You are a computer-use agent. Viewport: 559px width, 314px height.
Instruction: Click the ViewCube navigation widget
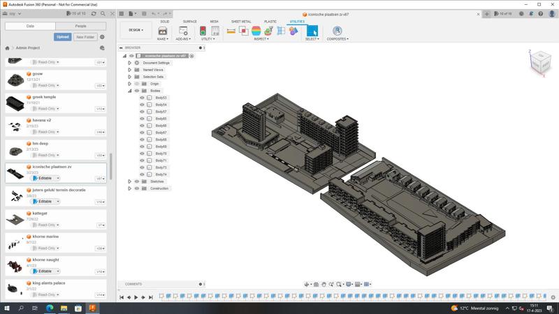[539, 62]
